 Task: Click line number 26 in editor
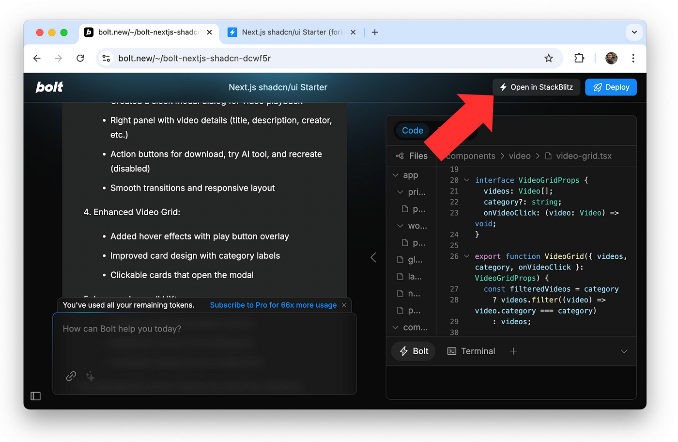click(x=454, y=256)
